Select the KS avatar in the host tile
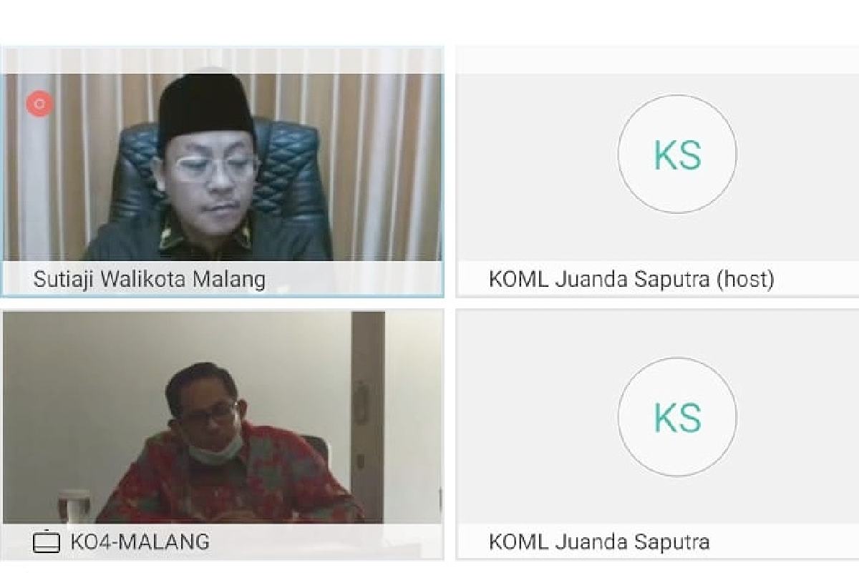 tap(676, 155)
